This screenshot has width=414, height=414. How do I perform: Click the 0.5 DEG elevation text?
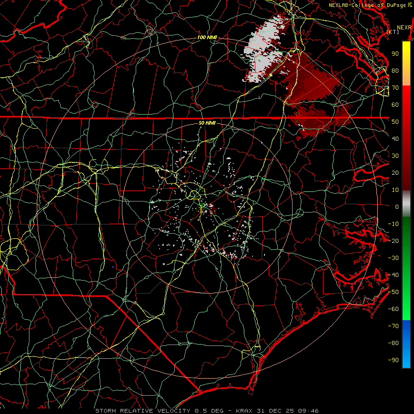point(209,411)
